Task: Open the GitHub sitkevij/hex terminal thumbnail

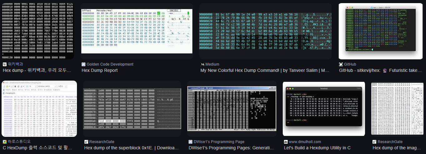Action: (380, 31)
